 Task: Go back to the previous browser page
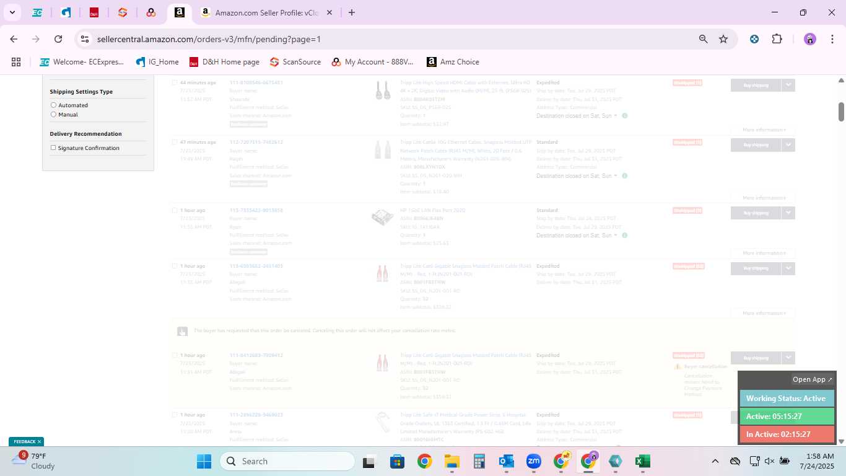(14, 39)
